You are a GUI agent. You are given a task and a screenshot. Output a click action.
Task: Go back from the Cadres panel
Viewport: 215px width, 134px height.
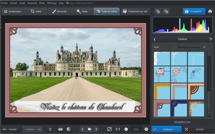tap(155, 40)
